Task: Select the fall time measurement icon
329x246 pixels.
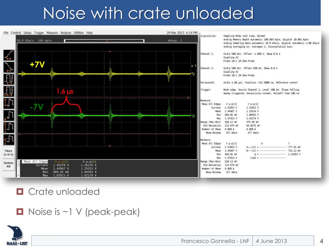Action: point(9,67)
